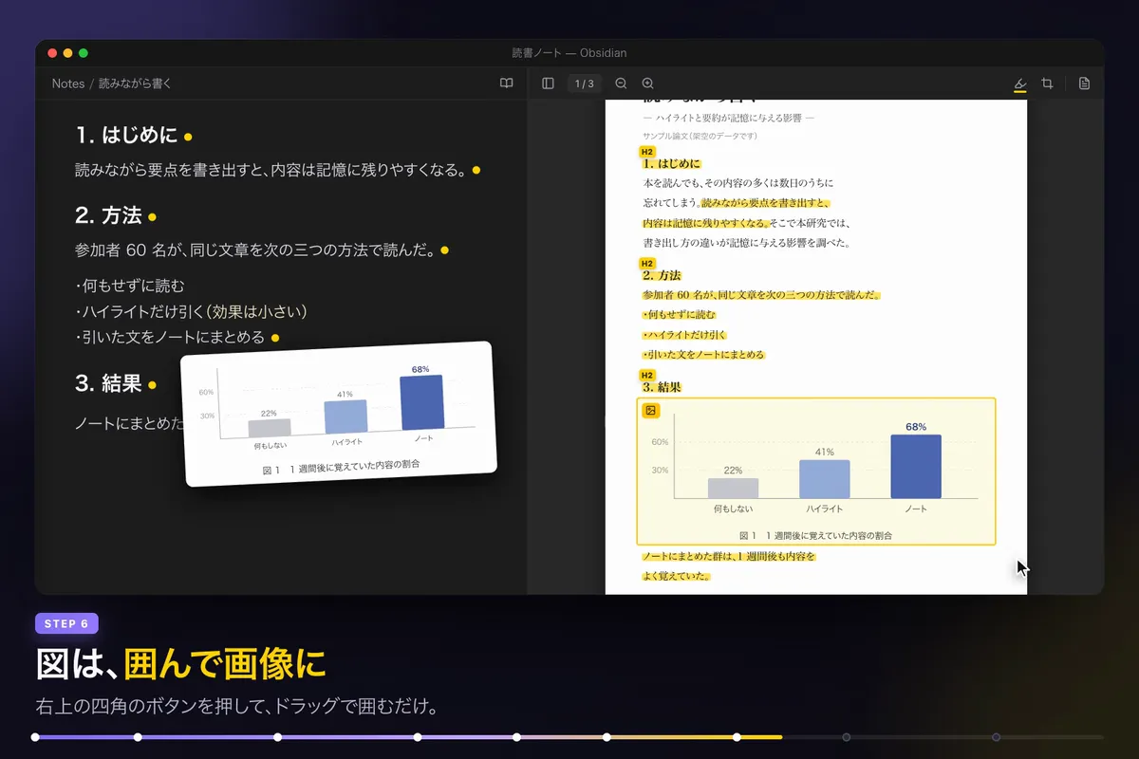
Task: Click the PDF line 書き出し方の違いが記憶に与える影響を調べた。
Action: point(746,244)
